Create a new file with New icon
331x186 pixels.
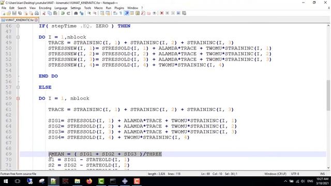[3, 13]
